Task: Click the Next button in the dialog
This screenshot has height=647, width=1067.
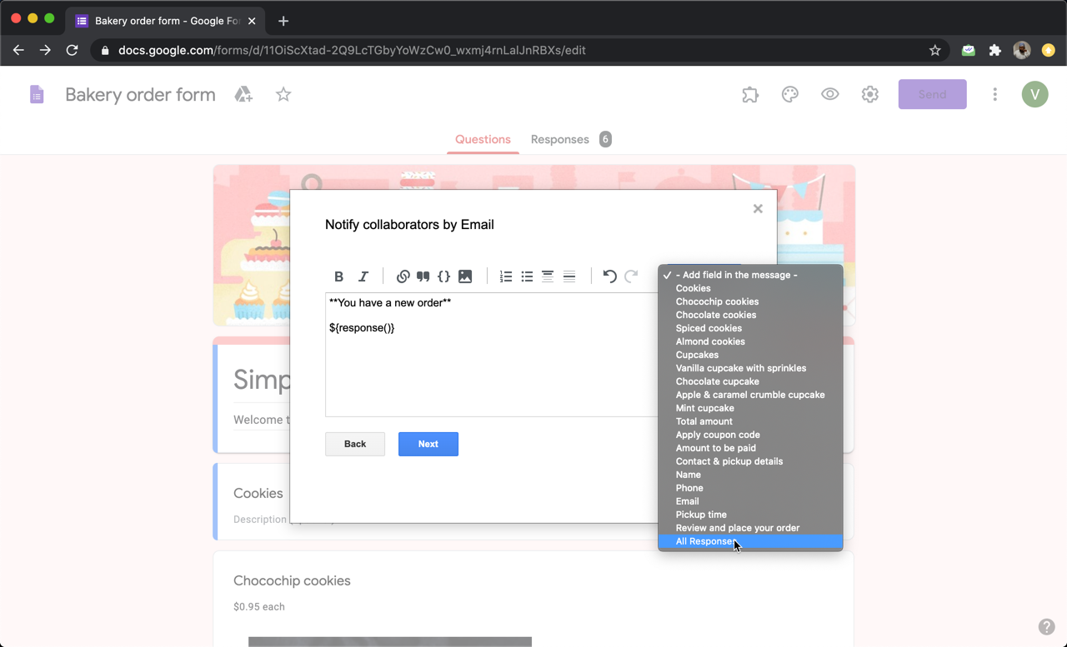Action: coord(428,444)
